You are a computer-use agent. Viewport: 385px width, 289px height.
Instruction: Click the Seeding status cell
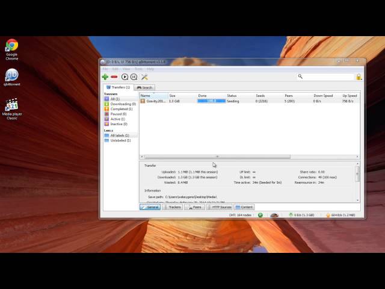tap(233, 101)
